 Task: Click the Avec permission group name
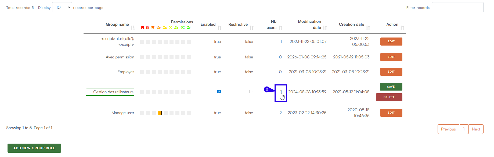(120, 57)
